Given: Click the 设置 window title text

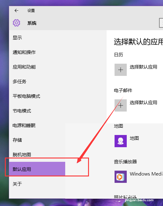Looking at the screenshot, I should point(31,10).
